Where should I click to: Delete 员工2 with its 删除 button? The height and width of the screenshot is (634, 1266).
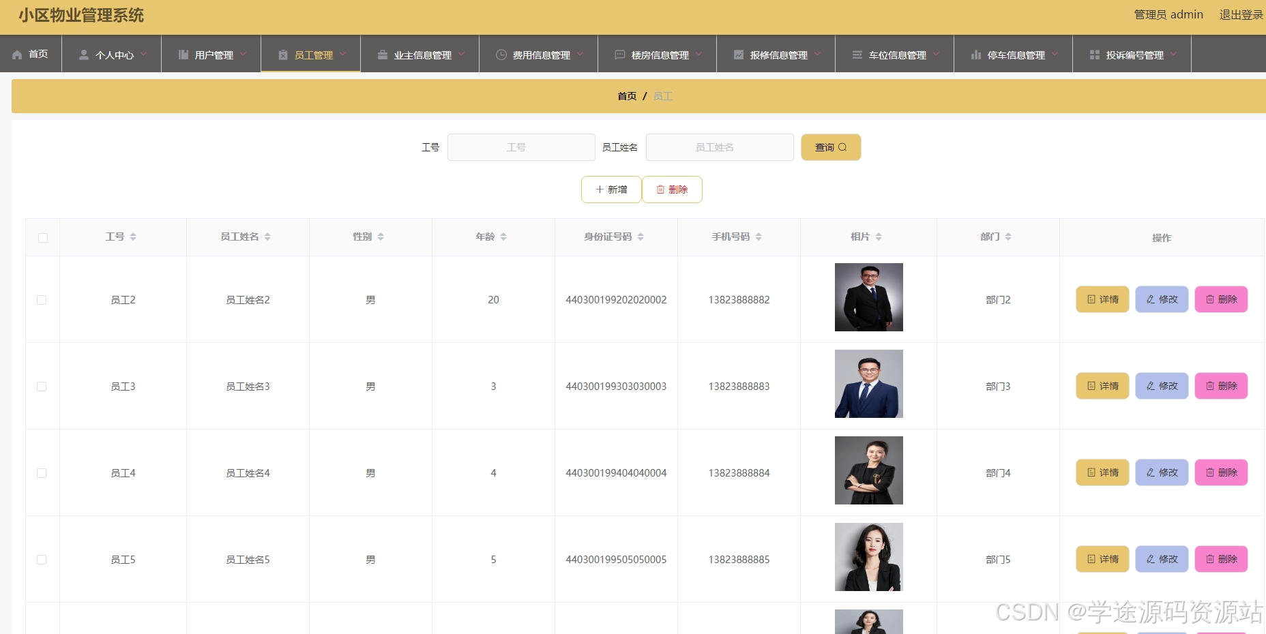click(x=1221, y=299)
